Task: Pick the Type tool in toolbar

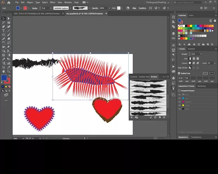Action: point(4,31)
